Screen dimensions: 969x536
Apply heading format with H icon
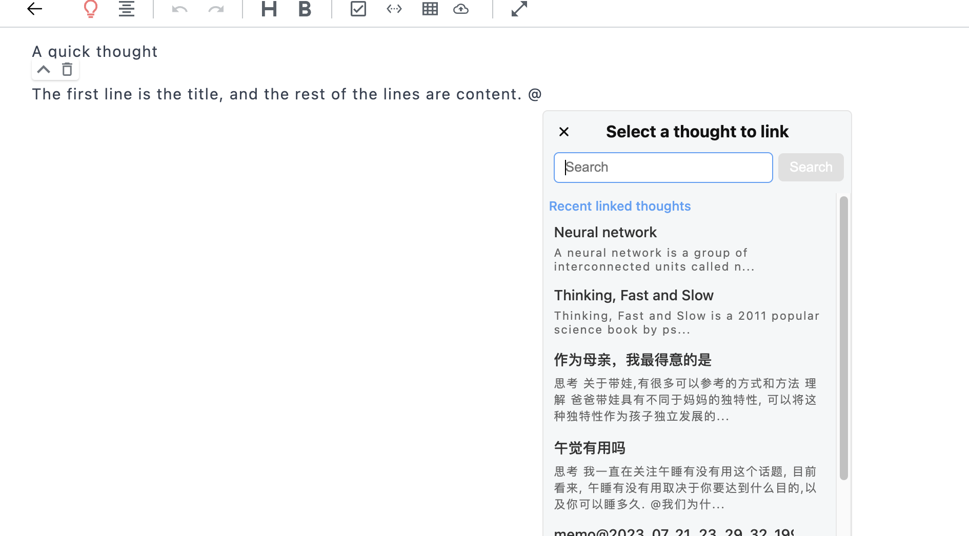pos(269,9)
